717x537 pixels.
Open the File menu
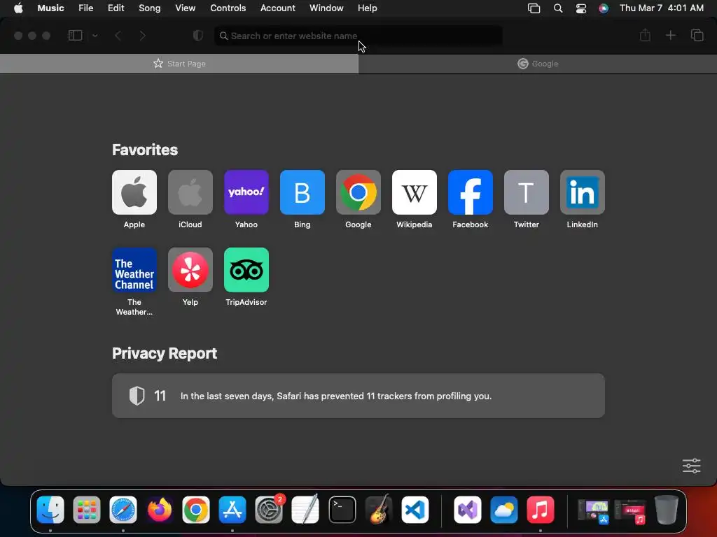[86, 8]
